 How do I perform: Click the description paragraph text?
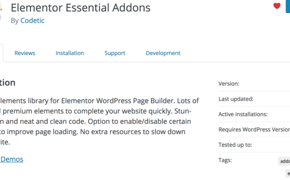99,121
